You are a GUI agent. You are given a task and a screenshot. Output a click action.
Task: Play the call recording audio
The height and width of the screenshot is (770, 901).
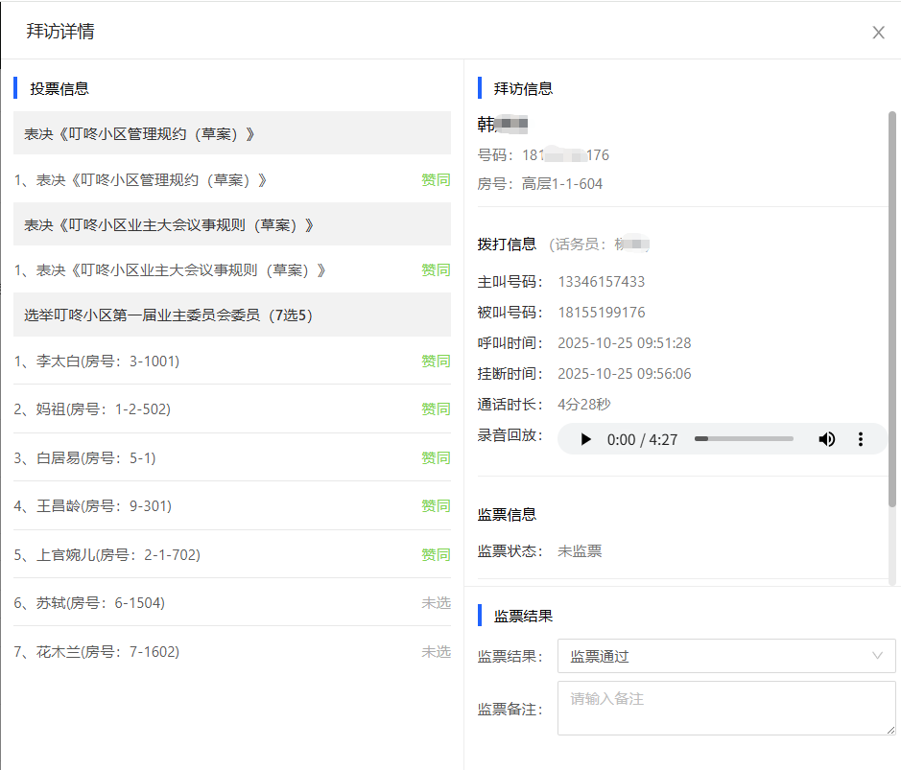[x=585, y=439]
